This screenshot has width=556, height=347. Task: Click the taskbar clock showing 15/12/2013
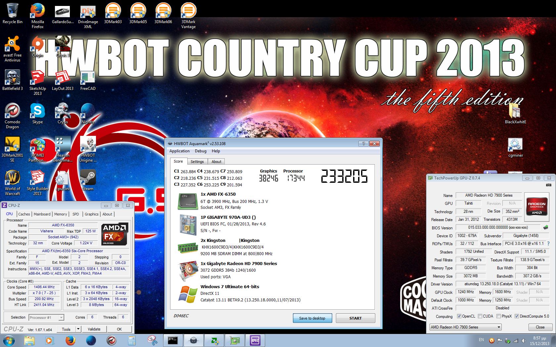click(539, 341)
